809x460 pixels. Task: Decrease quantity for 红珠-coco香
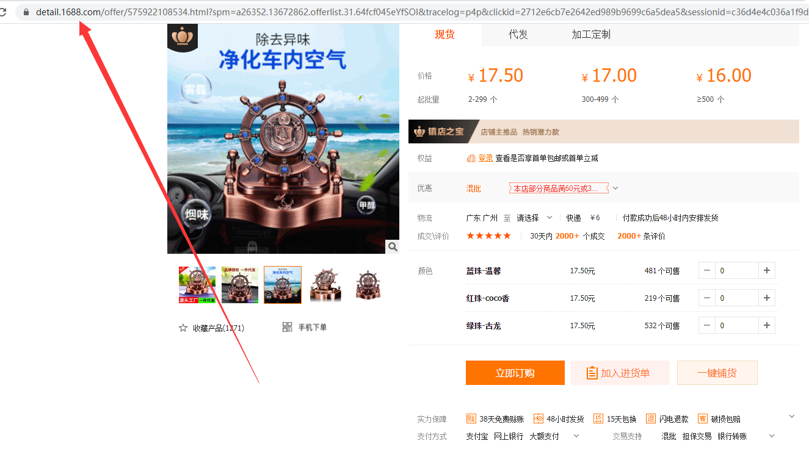coord(706,298)
